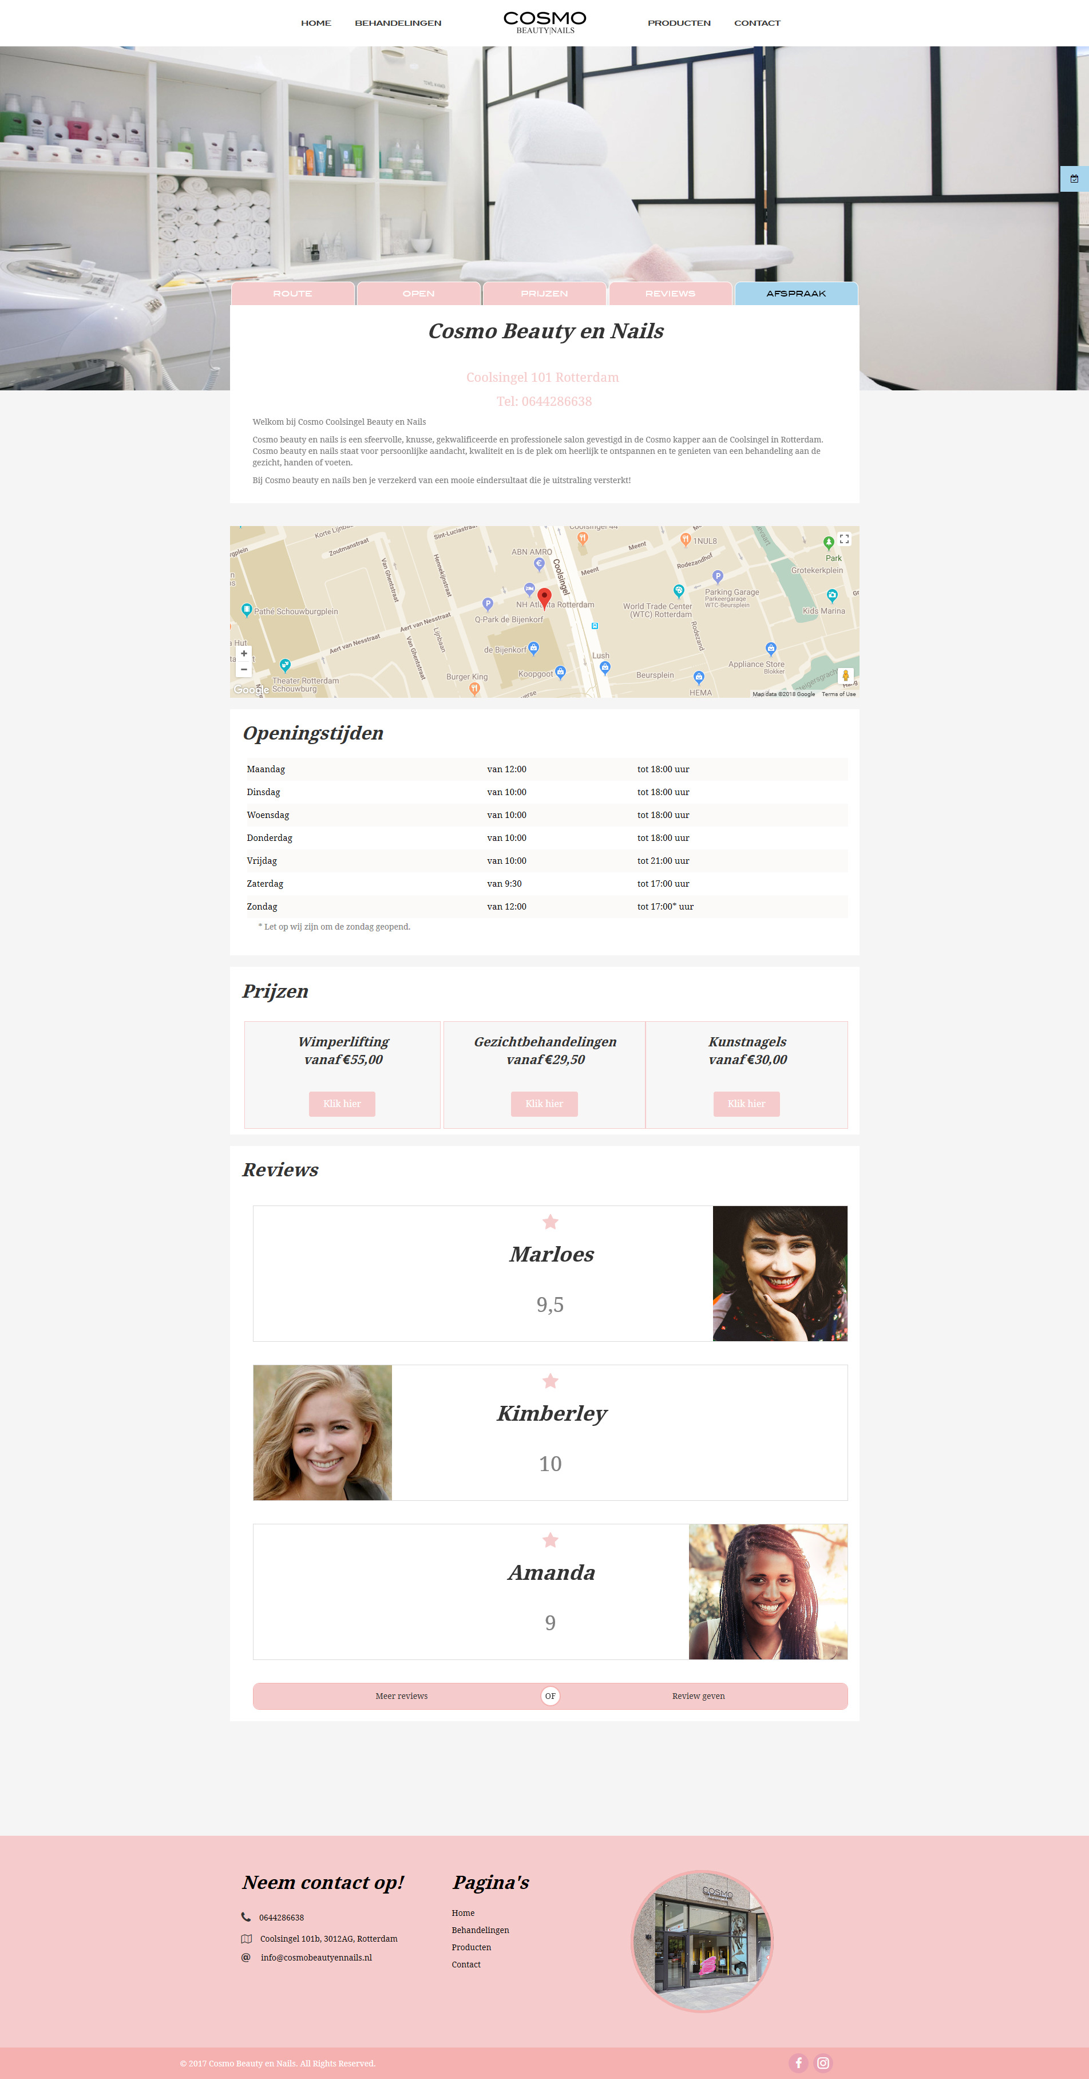Image resolution: width=1089 pixels, height=2079 pixels.
Task: Open the Producten menu item
Action: (679, 22)
